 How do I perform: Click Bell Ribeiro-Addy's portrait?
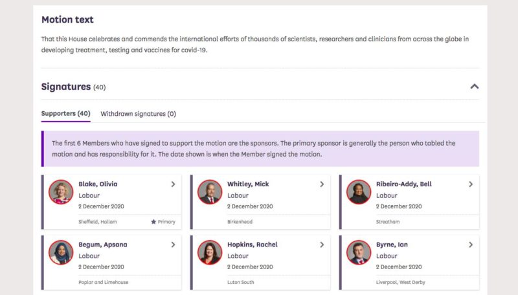pyautogui.click(x=359, y=192)
